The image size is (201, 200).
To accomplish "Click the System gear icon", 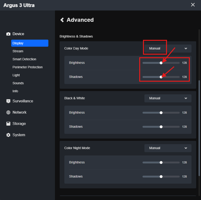I will [8, 135].
